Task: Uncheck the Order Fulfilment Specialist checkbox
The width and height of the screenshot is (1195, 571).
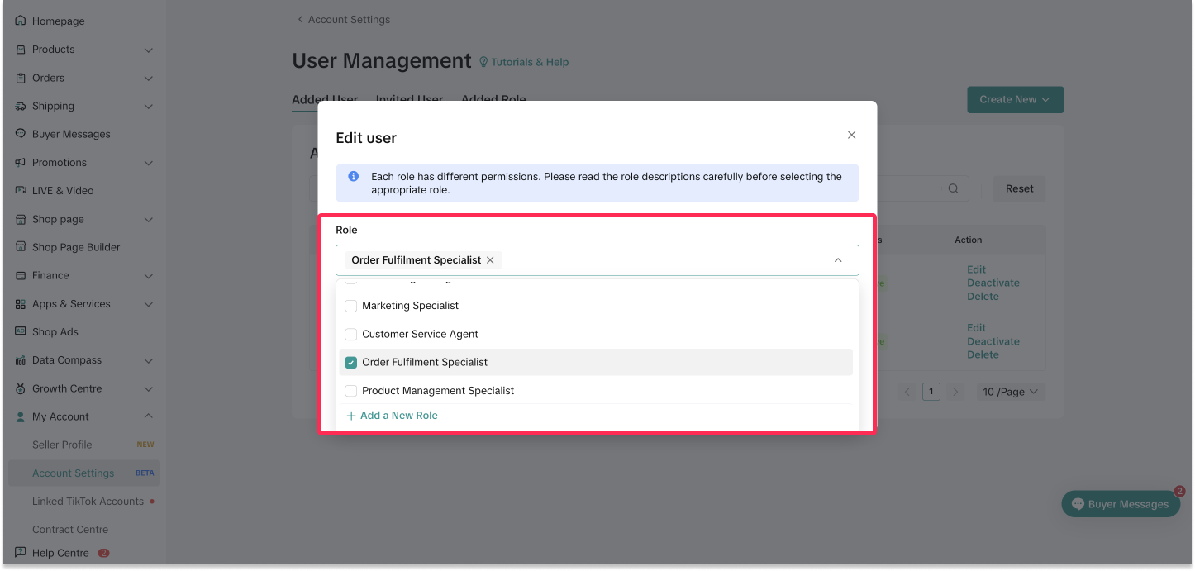Action: tap(351, 362)
